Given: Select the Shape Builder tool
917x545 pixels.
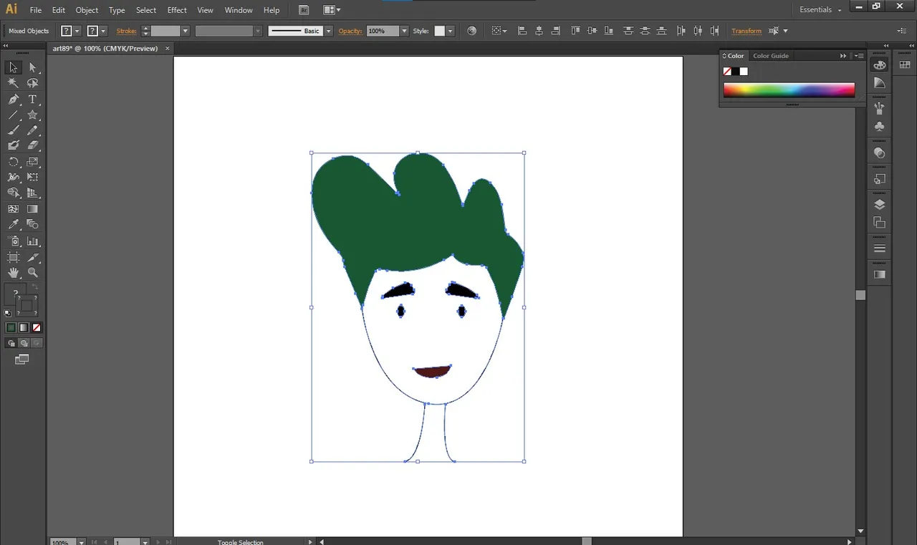Looking at the screenshot, I should (x=13, y=193).
